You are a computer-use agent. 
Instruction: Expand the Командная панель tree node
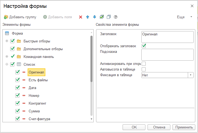point(7,57)
